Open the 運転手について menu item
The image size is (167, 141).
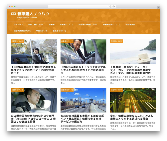(x=59, y=31)
